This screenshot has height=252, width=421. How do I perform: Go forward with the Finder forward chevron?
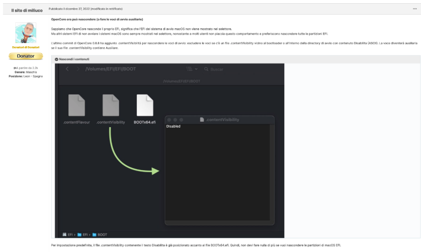78,69
